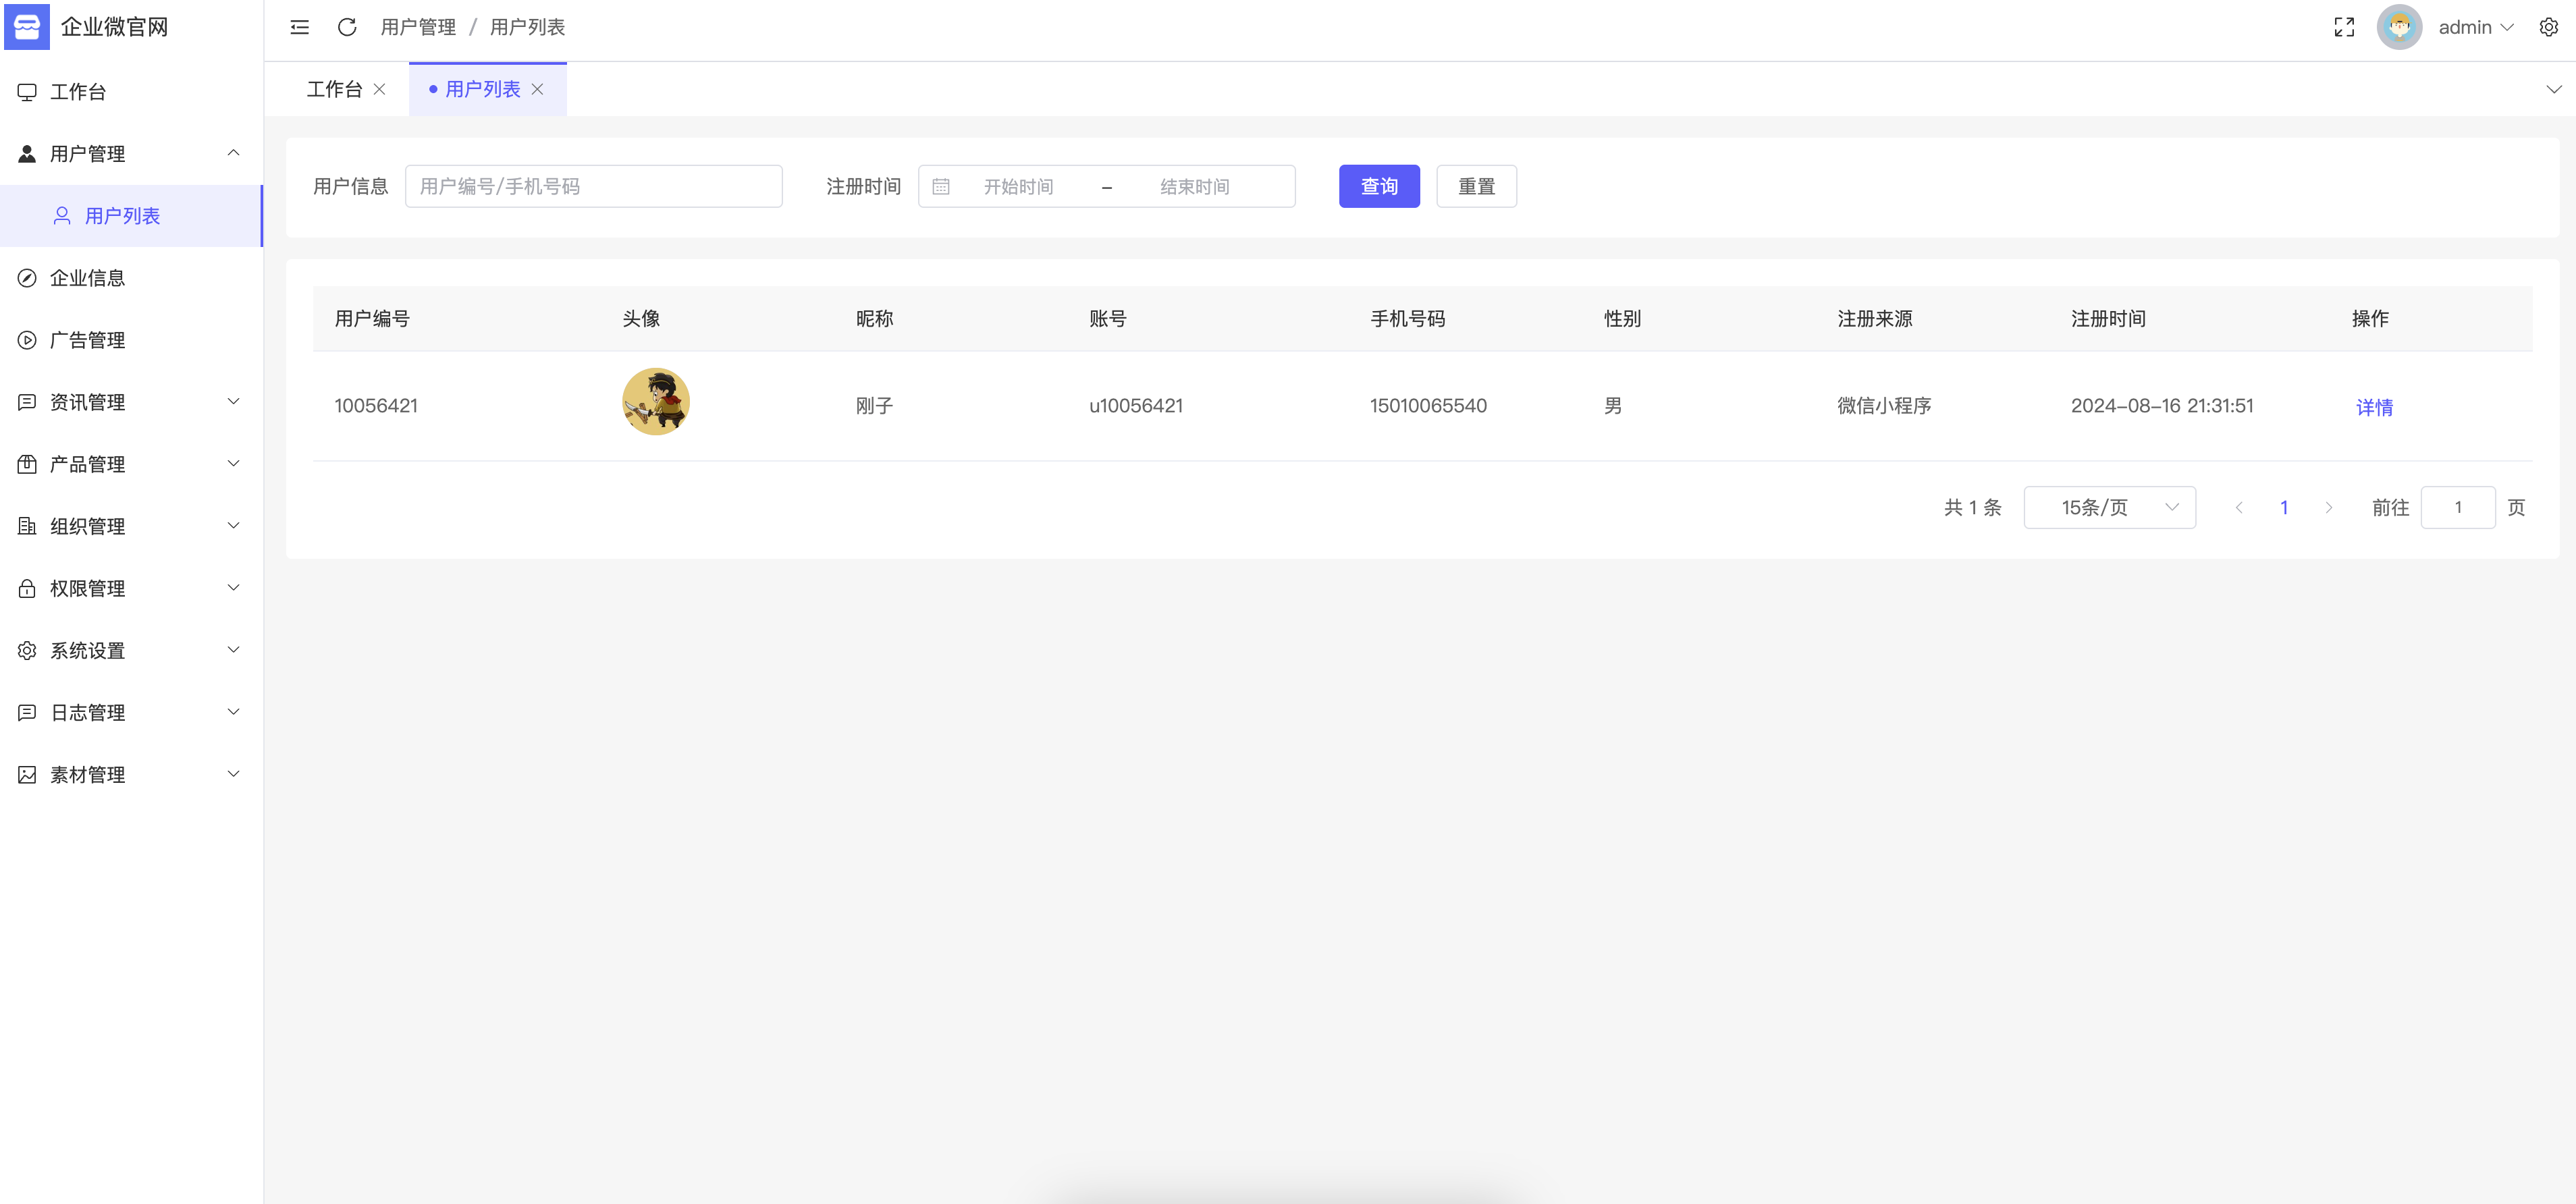The image size is (2576, 1204).
Task: Open 广告管理 from the sidebar
Action: 88,340
